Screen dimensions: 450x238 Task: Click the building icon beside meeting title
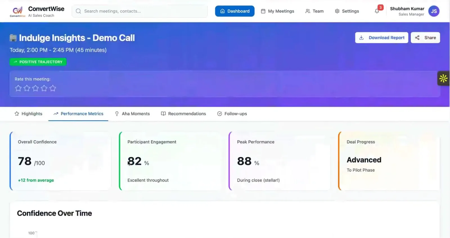point(13,38)
